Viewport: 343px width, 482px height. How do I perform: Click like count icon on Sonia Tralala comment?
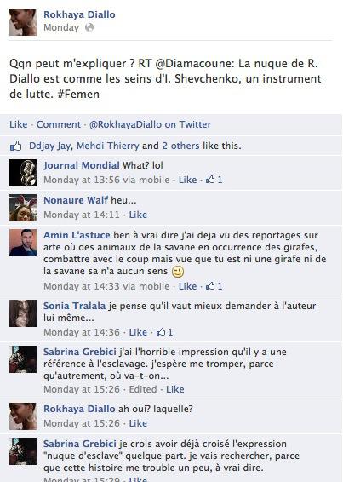pyautogui.click(x=161, y=332)
